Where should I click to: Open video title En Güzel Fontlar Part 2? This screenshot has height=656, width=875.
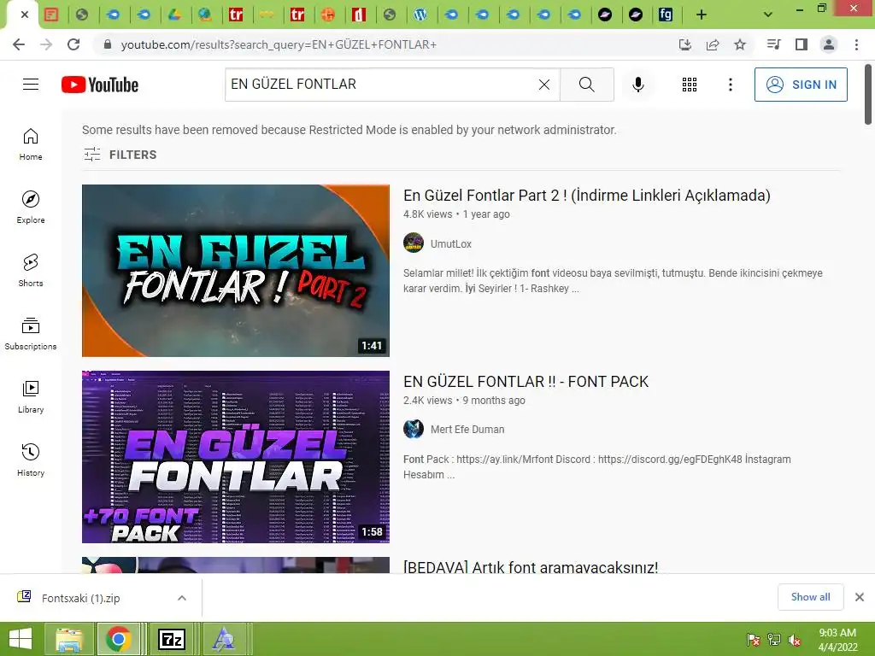point(586,196)
